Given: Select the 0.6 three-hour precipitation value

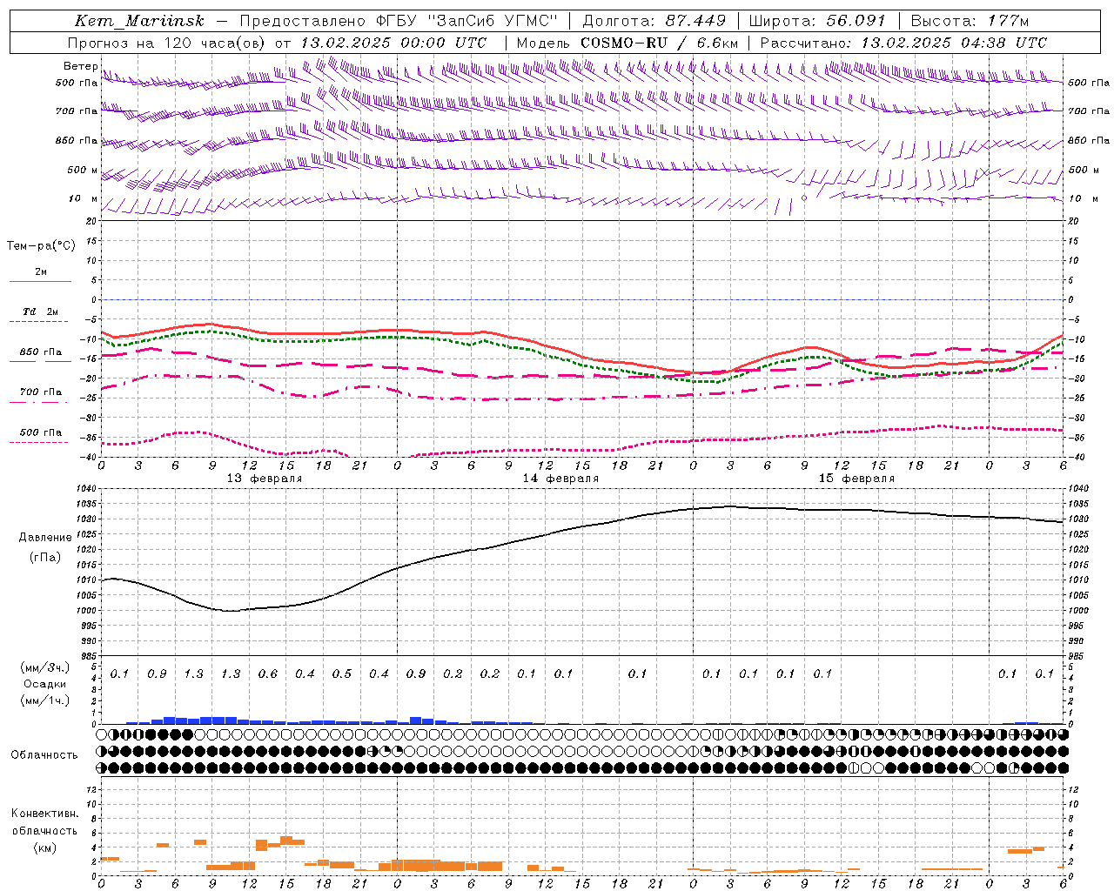Looking at the screenshot, I should pos(267,673).
